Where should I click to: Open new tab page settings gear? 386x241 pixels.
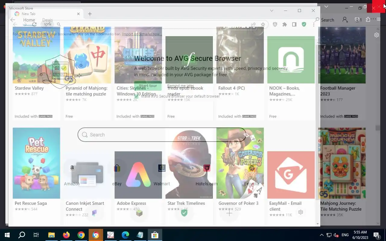pyautogui.click(x=300, y=212)
